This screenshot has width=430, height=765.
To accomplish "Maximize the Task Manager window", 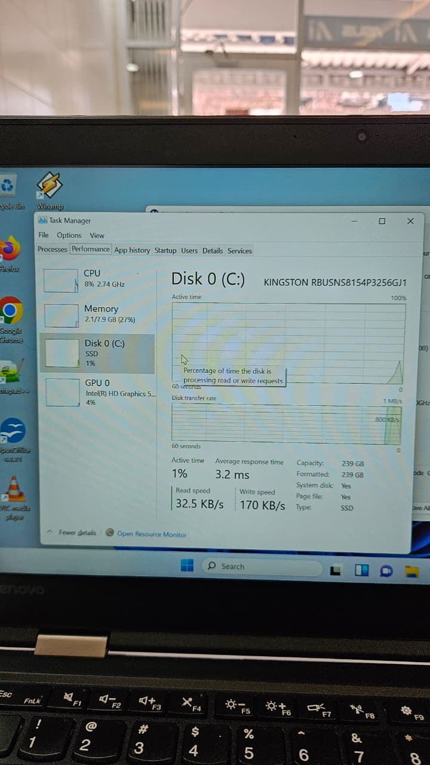I will click(x=382, y=221).
